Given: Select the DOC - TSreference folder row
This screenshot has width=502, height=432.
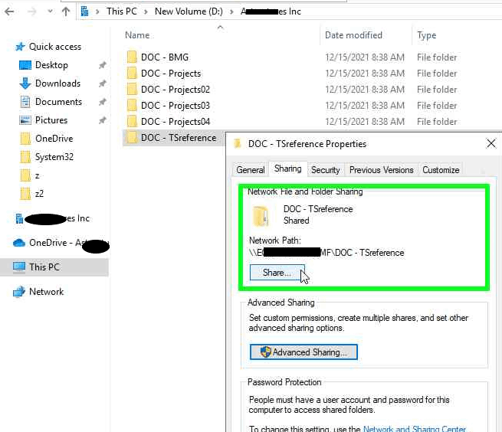Looking at the screenshot, I should coord(174,138).
